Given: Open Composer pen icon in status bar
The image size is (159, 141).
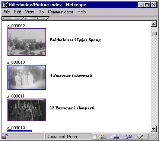Looking at the screenshot, I should point(140,137).
